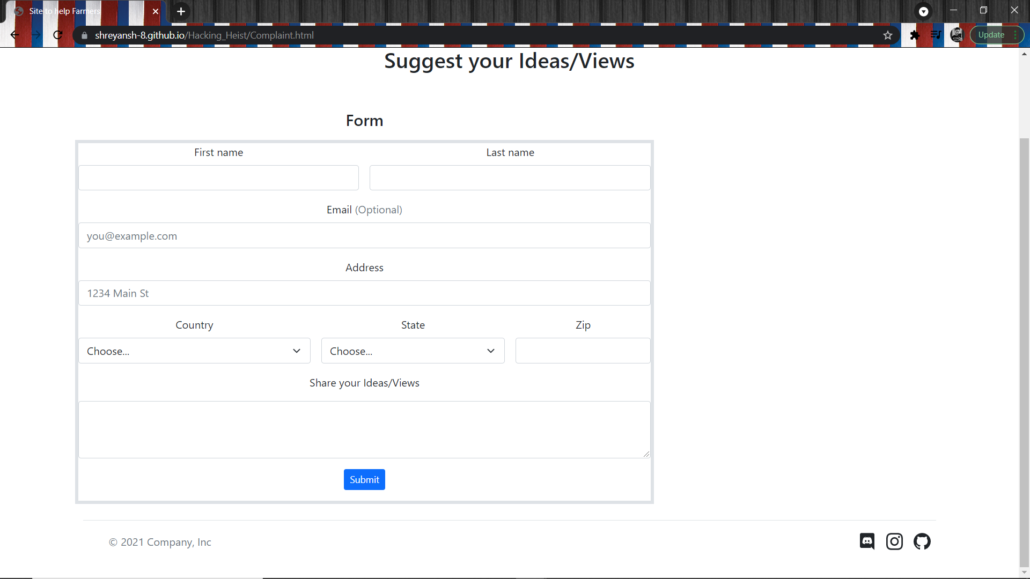Viewport: 1030px width, 579px height.
Task: Open the tab search dropdown arrow
Action: pyautogui.click(x=923, y=11)
